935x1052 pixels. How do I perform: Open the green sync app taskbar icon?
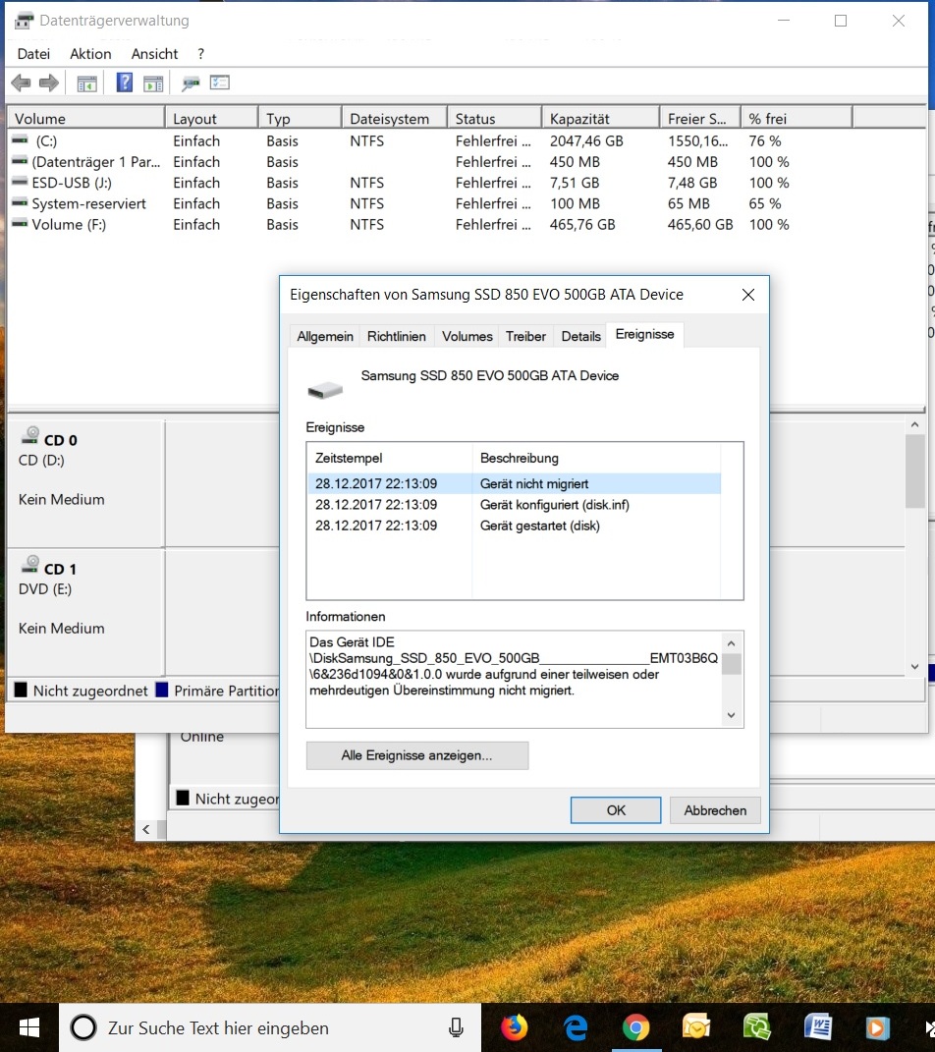coord(757,1027)
